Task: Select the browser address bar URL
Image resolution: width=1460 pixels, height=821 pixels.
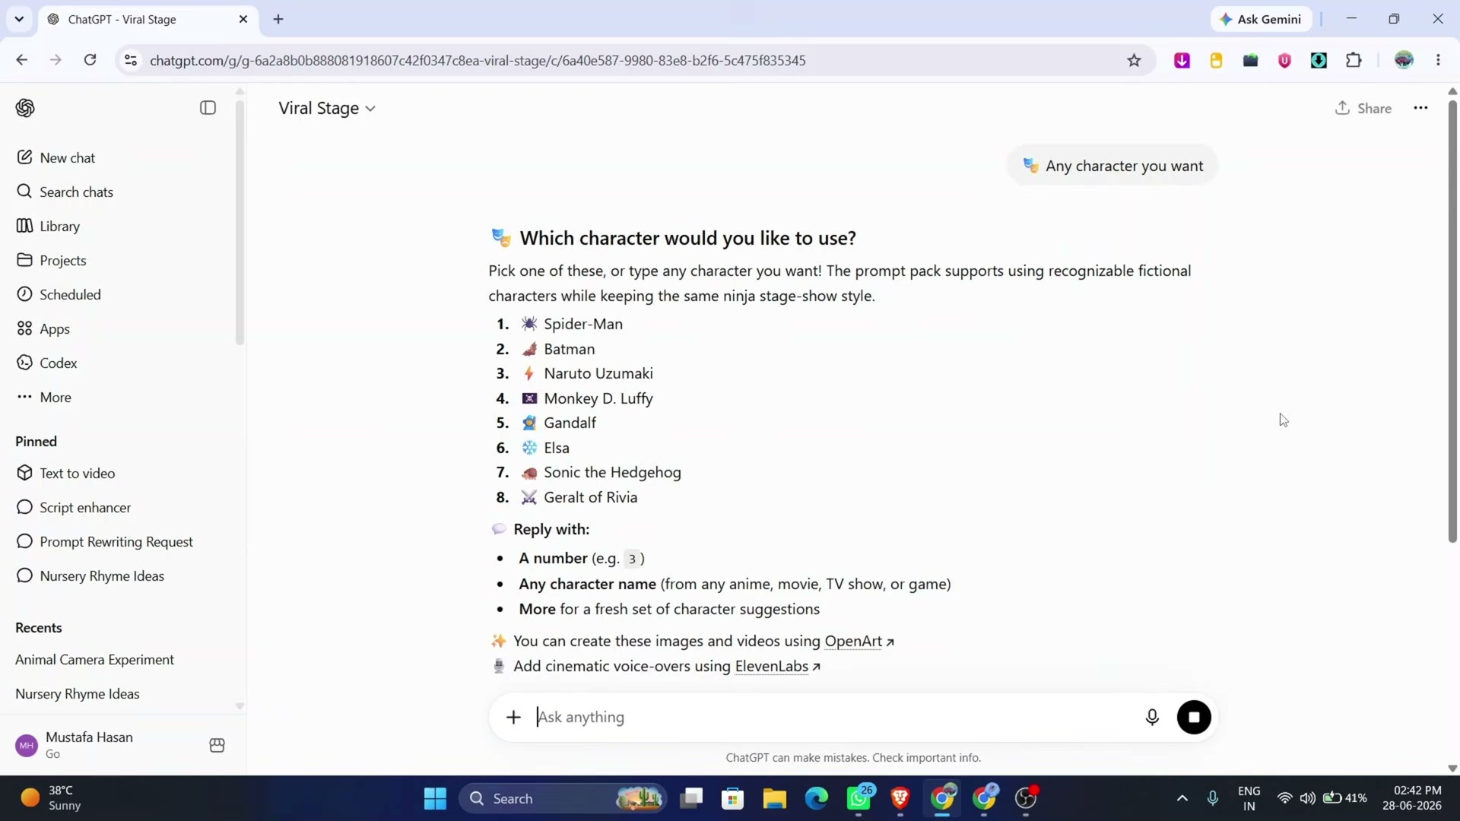Action: (x=478, y=60)
